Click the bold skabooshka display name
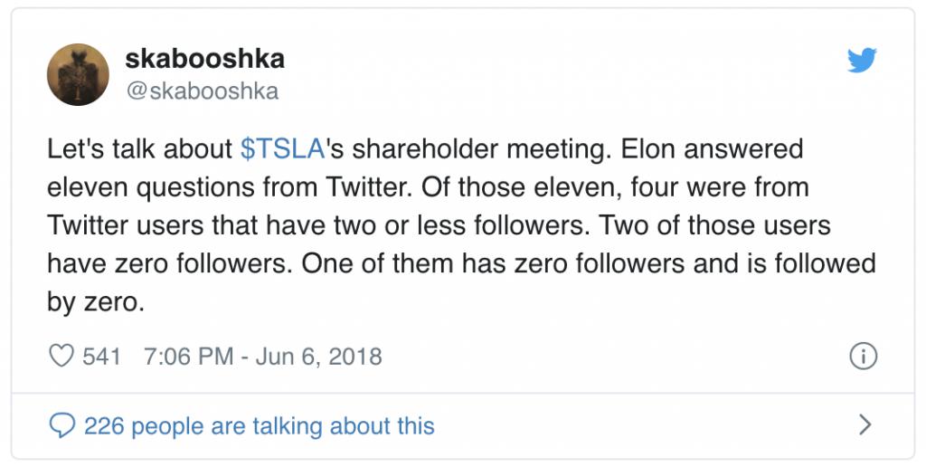926x467 pixels. 204,60
